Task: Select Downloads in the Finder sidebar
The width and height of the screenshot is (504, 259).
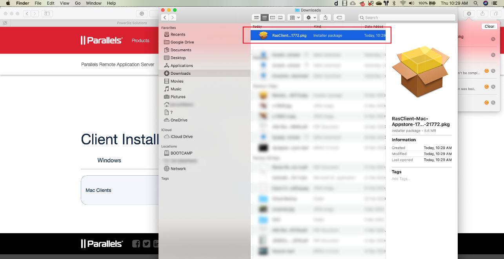Action: click(x=204, y=74)
